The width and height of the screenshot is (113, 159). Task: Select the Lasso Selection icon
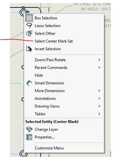coord(29,26)
